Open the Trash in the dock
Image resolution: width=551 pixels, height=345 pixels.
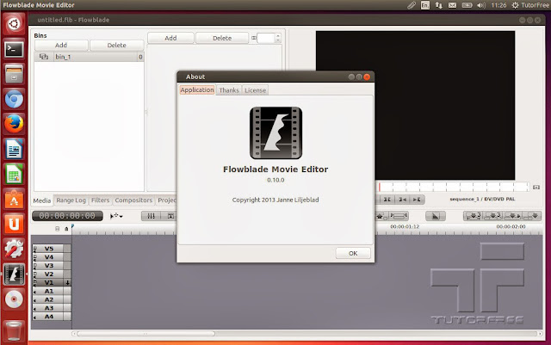[14, 330]
